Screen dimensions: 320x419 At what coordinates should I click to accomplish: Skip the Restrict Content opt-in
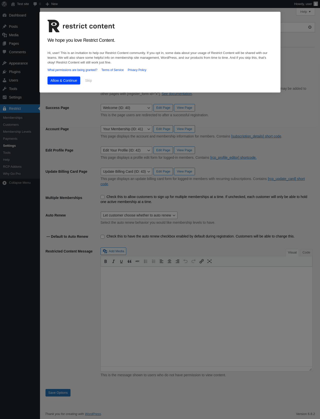tap(88, 80)
